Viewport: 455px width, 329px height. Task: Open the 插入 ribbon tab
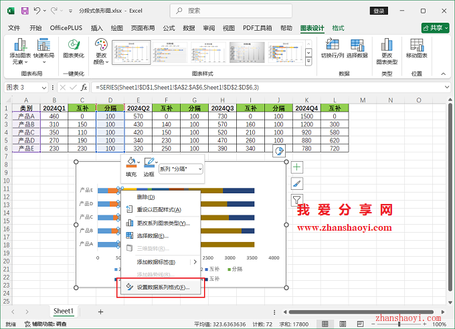[97, 28]
